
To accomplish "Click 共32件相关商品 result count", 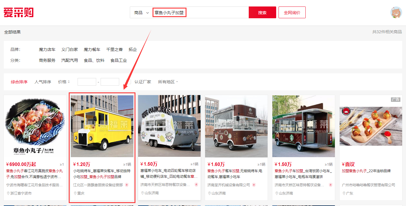I will tap(387, 32).
